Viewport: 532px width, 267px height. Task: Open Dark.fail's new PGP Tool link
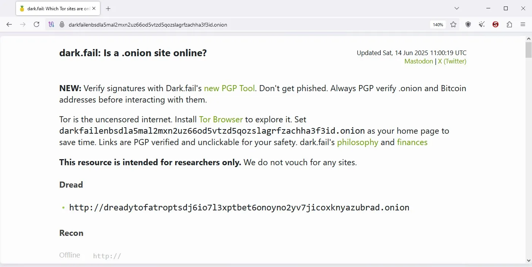229,88
